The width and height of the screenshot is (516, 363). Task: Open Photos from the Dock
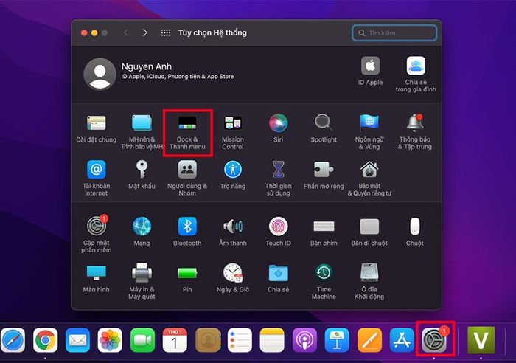(x=110, y=340)
